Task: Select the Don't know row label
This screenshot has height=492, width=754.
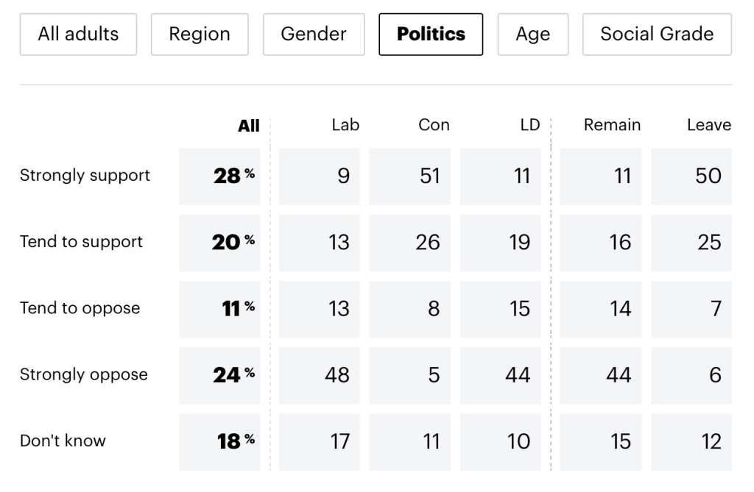Action: 63,441
